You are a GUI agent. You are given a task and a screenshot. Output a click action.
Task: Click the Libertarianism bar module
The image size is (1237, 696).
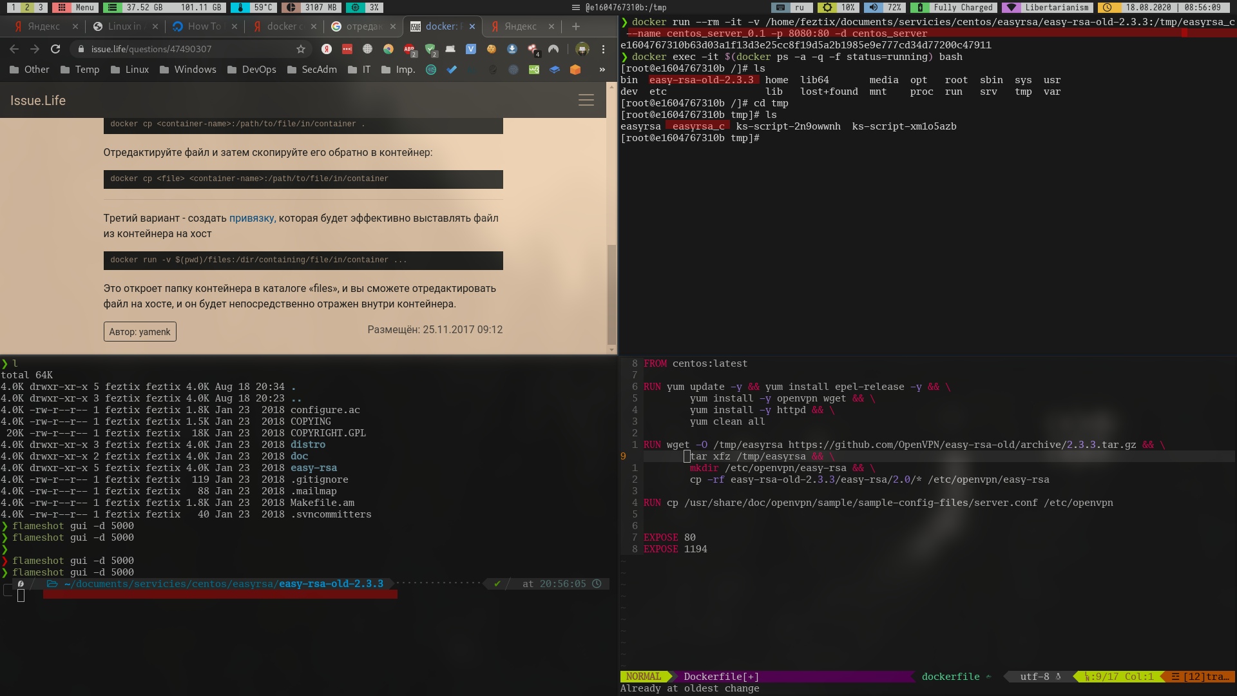[x=1048, y=7]
